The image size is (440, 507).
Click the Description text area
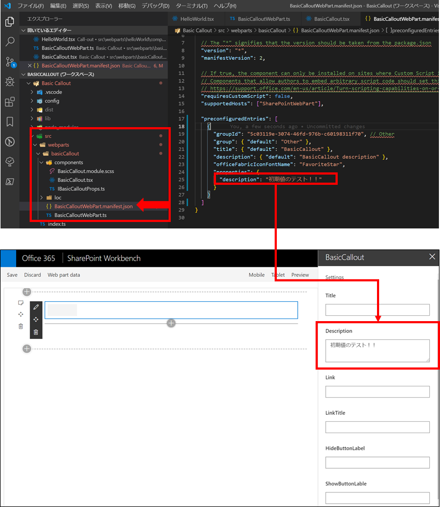(x=378, y=351)
